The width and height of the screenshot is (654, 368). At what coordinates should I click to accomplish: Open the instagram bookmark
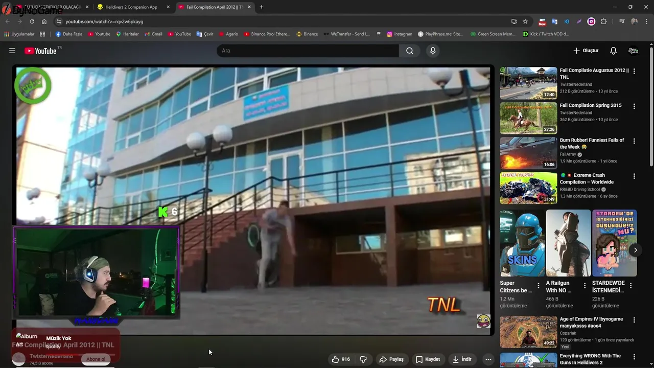[x=400, y=34]
